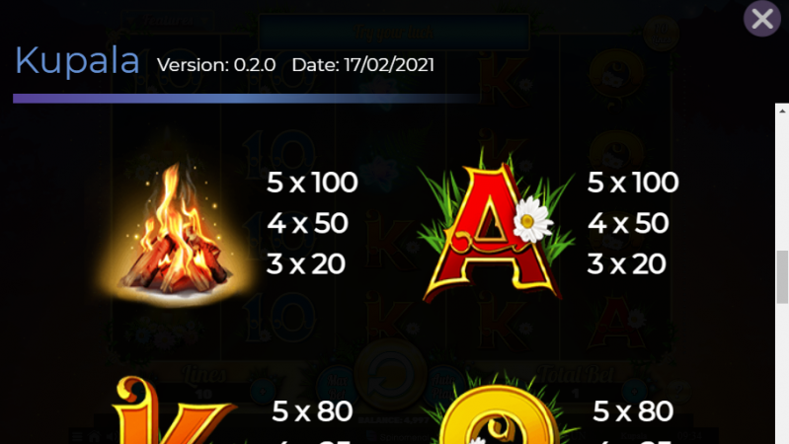Click the paytable scrollbar thumb
The width and height of the screenshot is (789, 444).
[782, 277]
